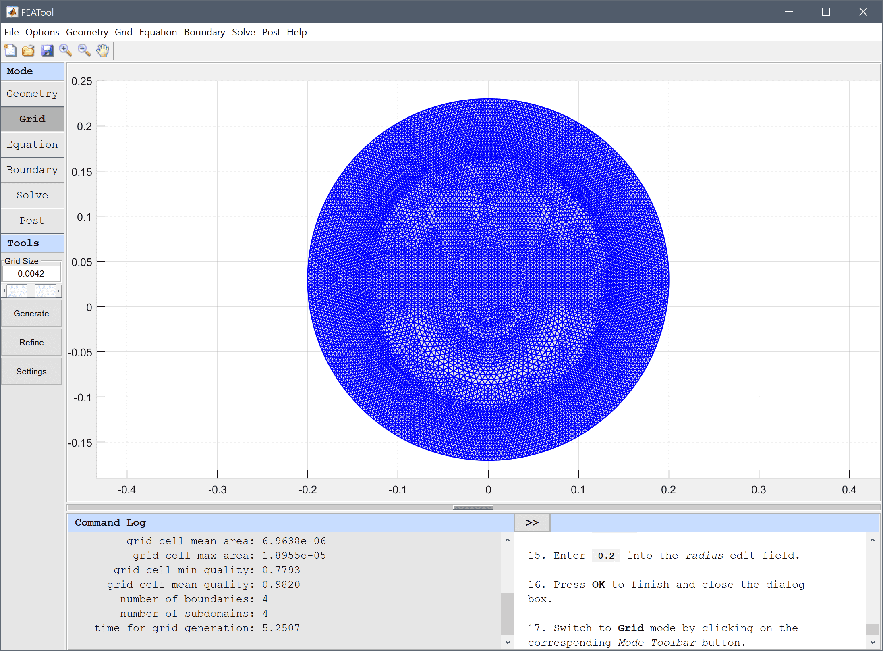This screenshot has height=651, width=883.
Task: Click step 16 'Press OK to finish' text
Action: tap(666, 592)
